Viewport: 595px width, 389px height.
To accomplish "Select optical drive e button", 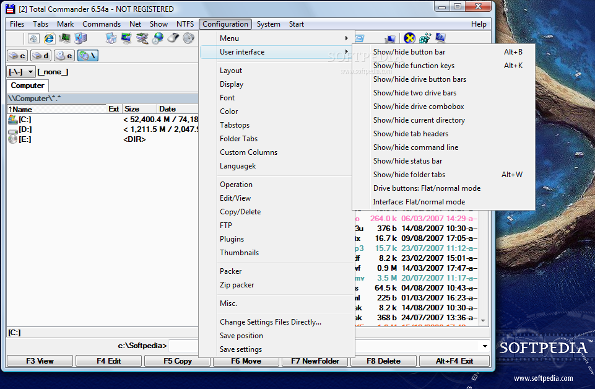I will click(64, 56).
